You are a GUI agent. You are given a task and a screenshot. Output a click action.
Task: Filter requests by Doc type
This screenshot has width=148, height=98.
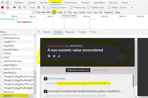point(95,12)
